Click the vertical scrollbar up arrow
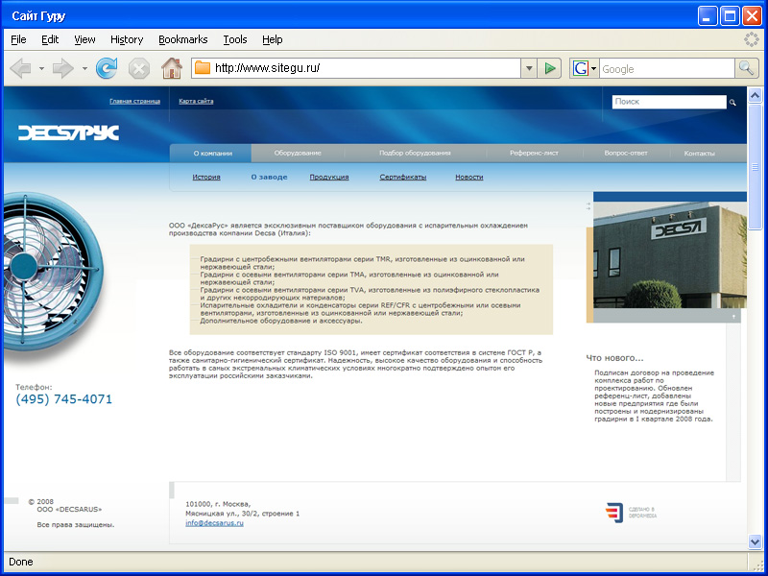The width and height of the screenshot is (768, 576). point(755,95)
